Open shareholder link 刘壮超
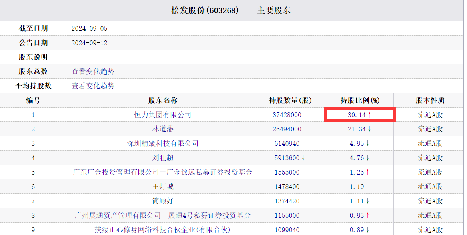The width and height of the screenshot is (467, 235). pos(163,158)
